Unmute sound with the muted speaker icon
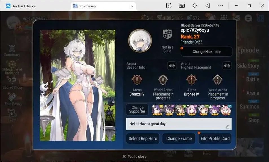269x162 pixels. click(195, 6)
